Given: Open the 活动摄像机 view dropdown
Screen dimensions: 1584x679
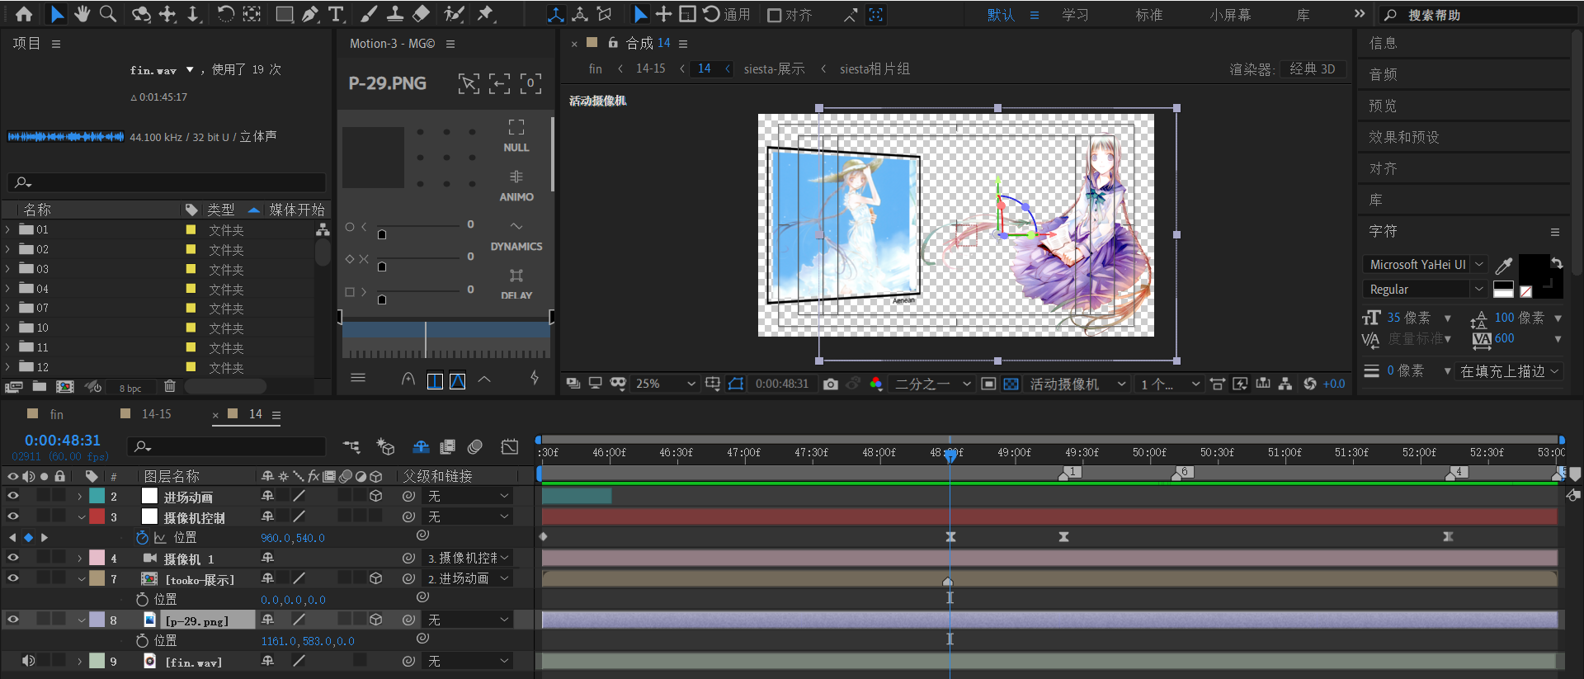Looking at the screenshot, I should 1077,384.
